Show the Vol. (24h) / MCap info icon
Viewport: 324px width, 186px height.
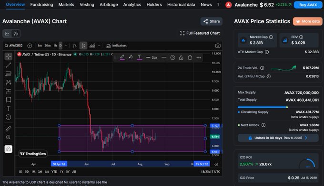[x=269, y=76]
